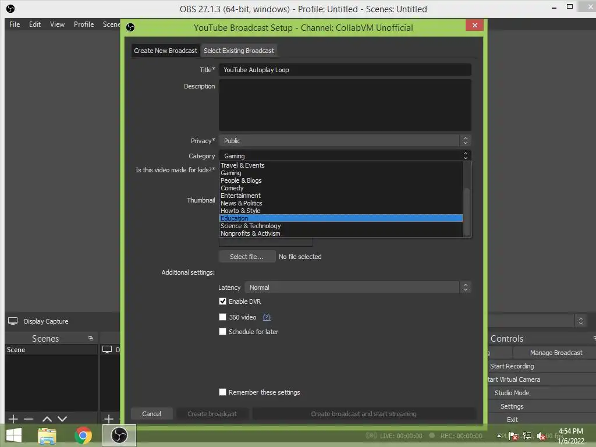Click the OBS logo in the YouTube Broadcast Setup dialog title
Image resolution: width=596 pixels, height=447 pixels.
[130, 27]
